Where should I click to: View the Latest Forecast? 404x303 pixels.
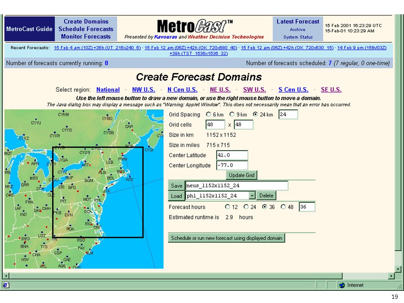click(x=298, y=21)
